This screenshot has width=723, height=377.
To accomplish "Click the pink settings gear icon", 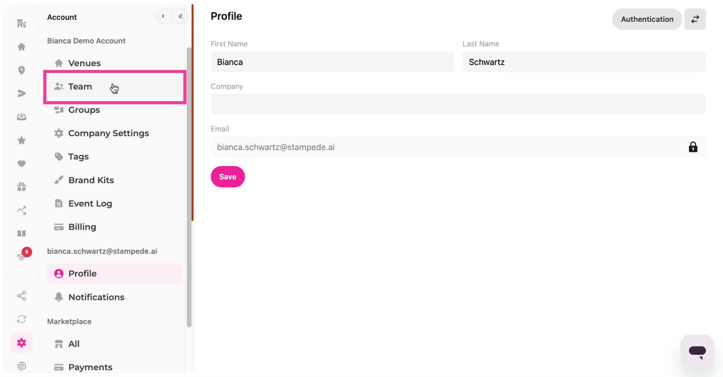I will coord(21,343).
